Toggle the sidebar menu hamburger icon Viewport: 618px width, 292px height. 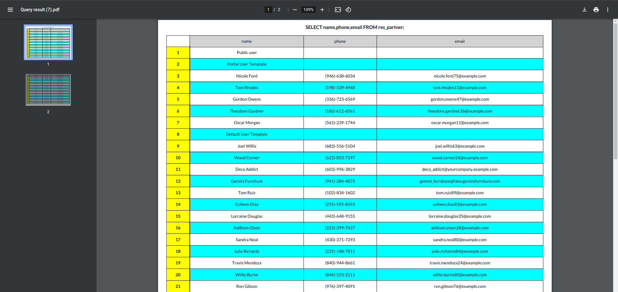click(10, 10)
